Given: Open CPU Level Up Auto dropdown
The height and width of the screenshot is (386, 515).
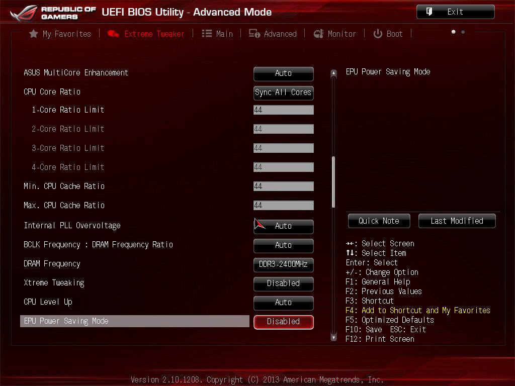Looking at the screenshot, I should pos(284,303).
